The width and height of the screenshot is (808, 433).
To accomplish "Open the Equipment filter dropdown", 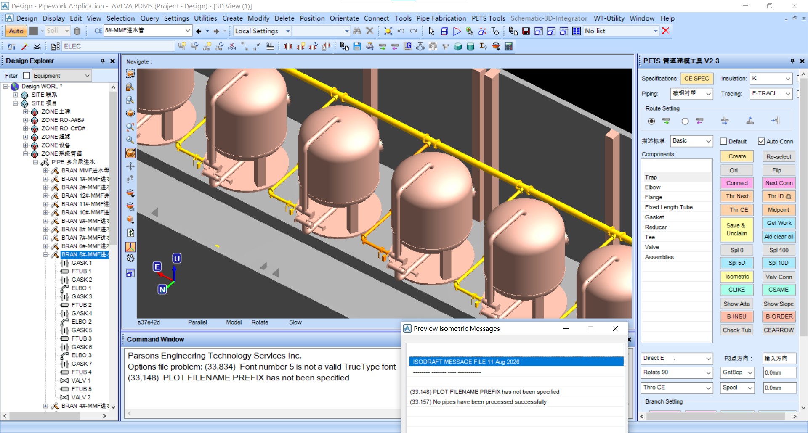I will point(61,76).
